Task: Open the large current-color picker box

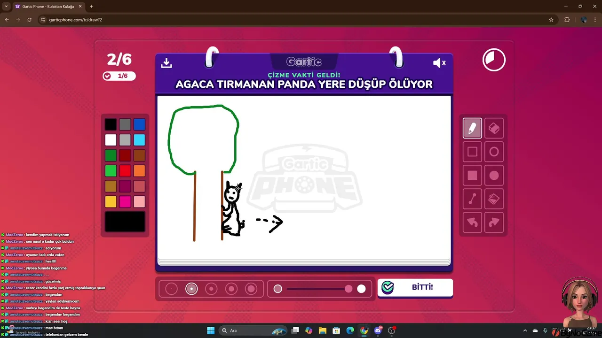Action: pos(125,222)
